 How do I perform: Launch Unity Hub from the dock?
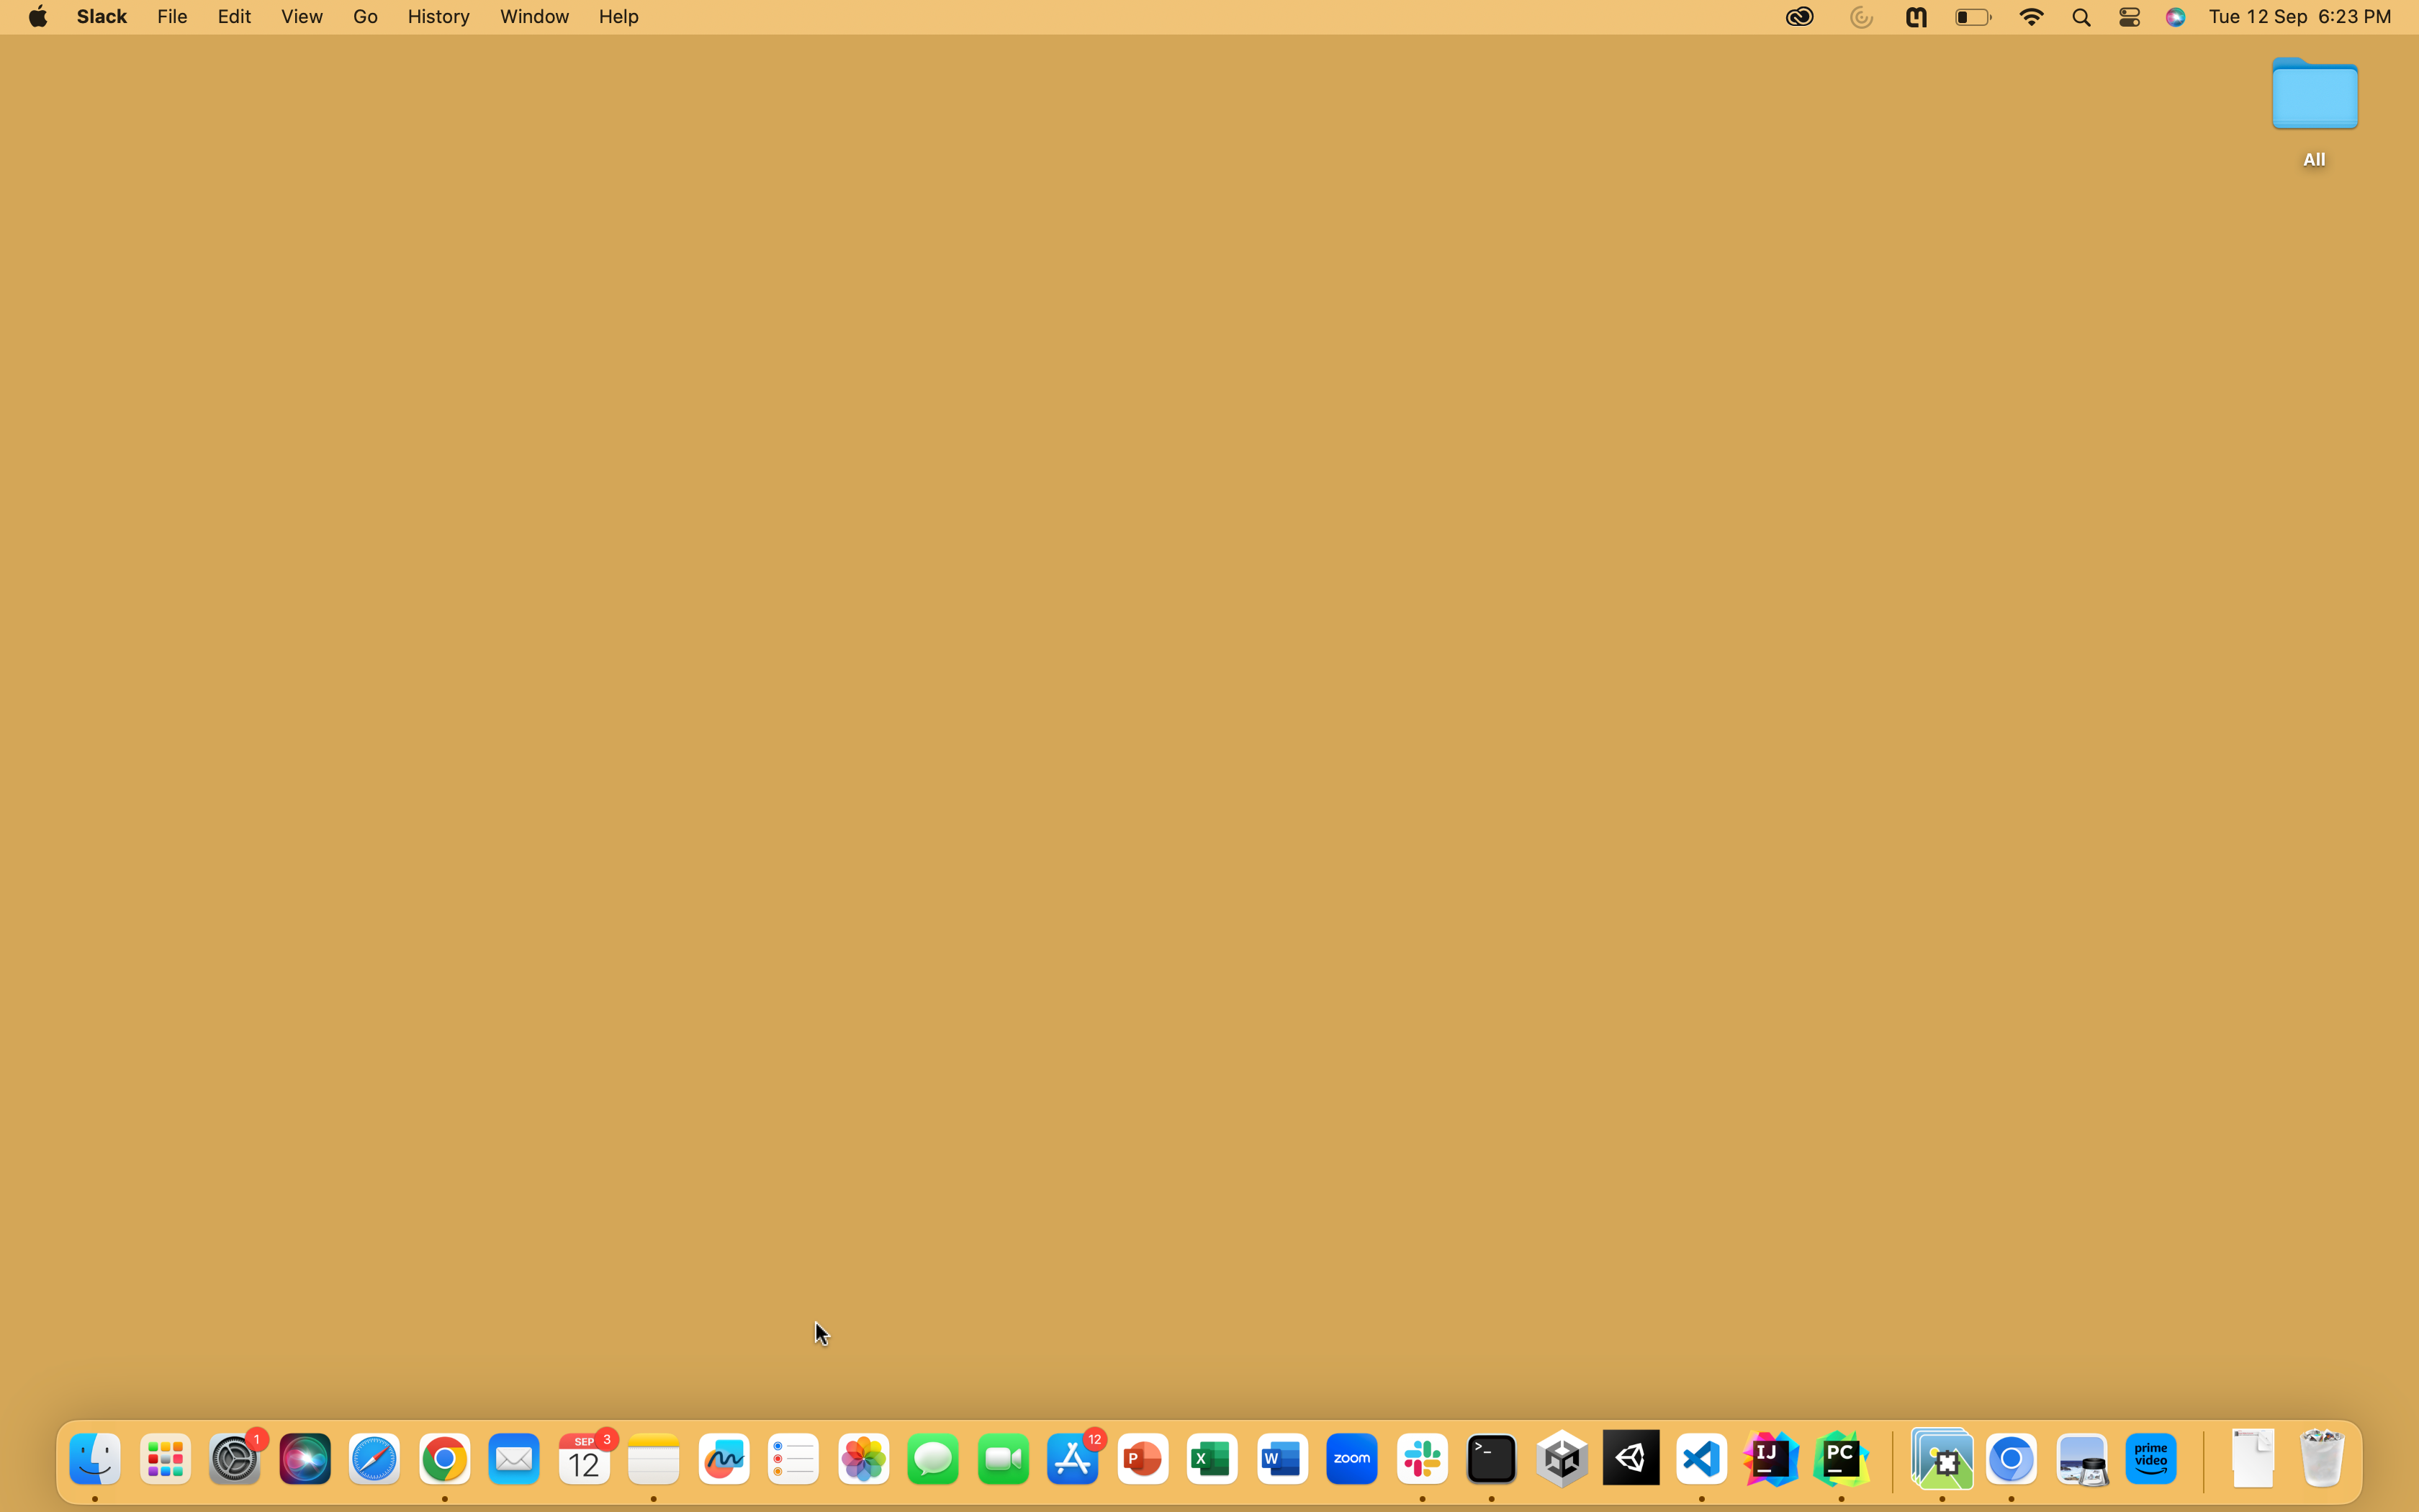1562,1460
